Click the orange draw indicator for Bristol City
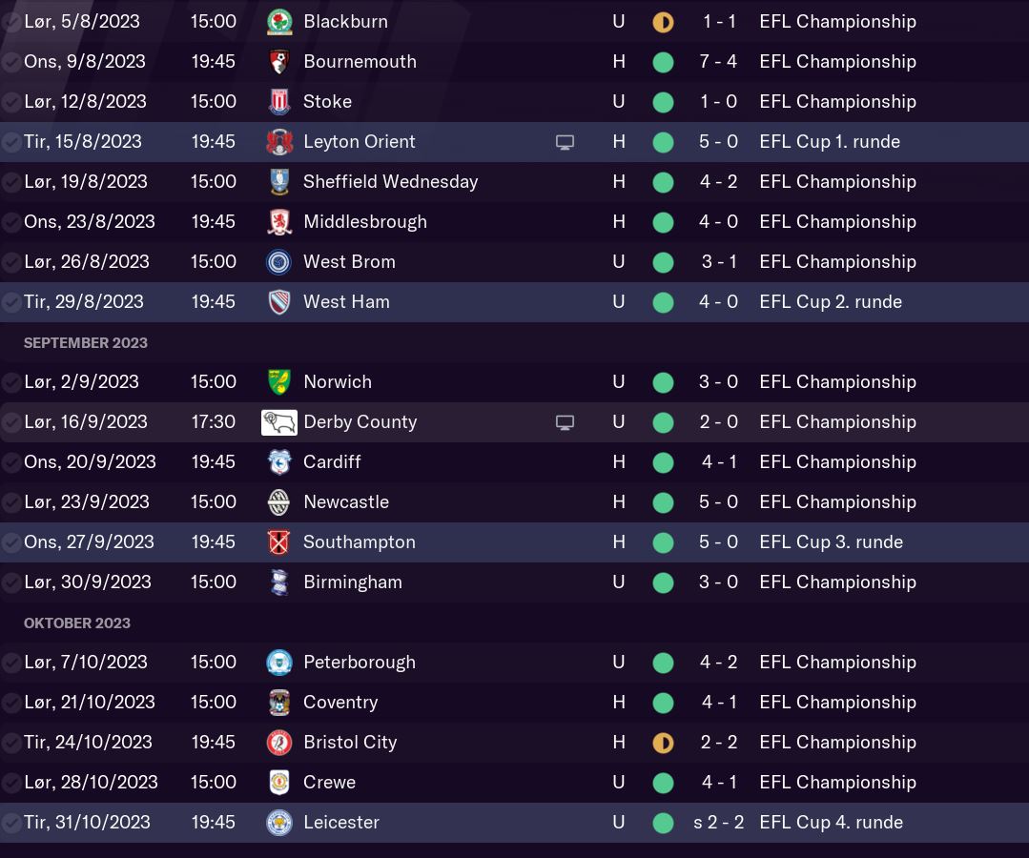This screenshot has height=858, width=1029. pos(663,743)
